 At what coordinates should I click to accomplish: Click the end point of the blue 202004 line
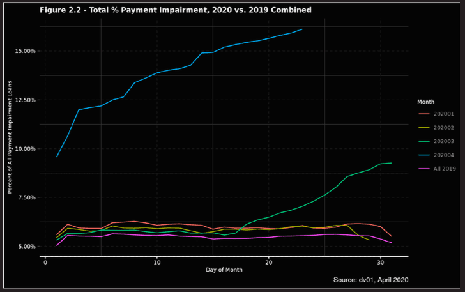(x=302, y=29)
